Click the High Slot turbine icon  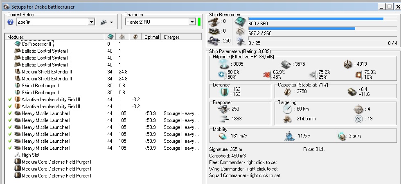click(17, 155)
